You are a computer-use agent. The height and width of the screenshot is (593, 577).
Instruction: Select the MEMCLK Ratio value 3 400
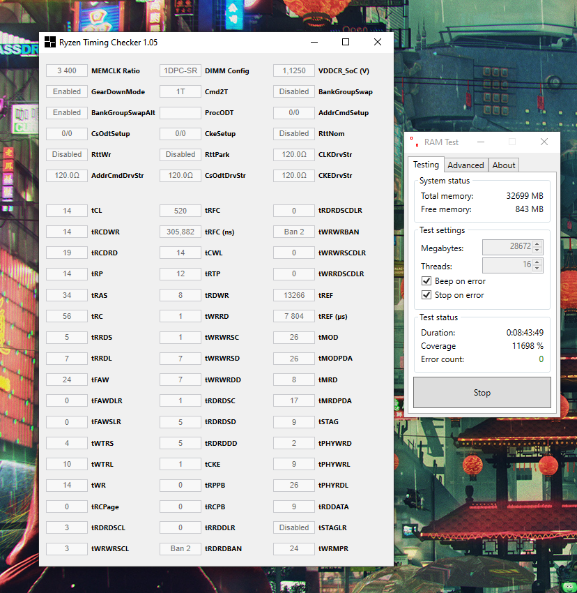point(67,70)
